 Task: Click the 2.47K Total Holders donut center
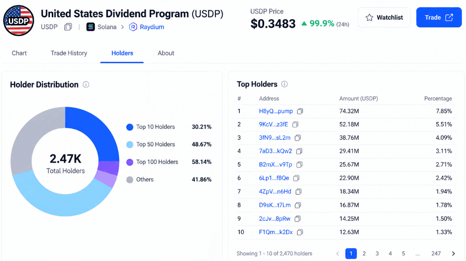pos(65,163)
